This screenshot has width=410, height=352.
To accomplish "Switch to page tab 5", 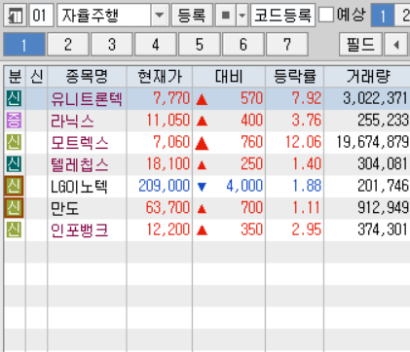I will (200, 45).
